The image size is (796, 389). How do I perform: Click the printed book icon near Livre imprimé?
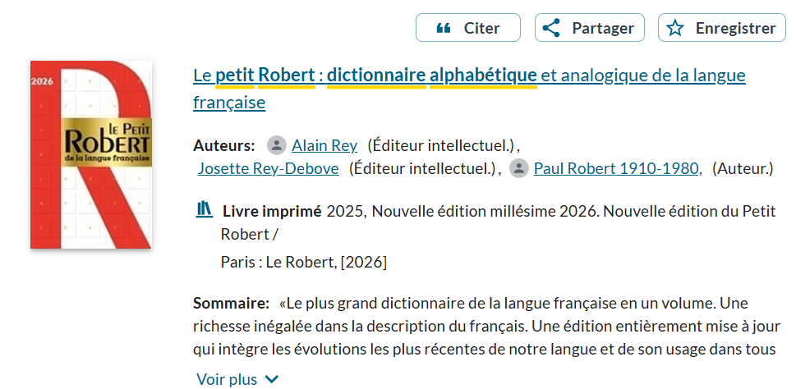click(x=205, y=210)
